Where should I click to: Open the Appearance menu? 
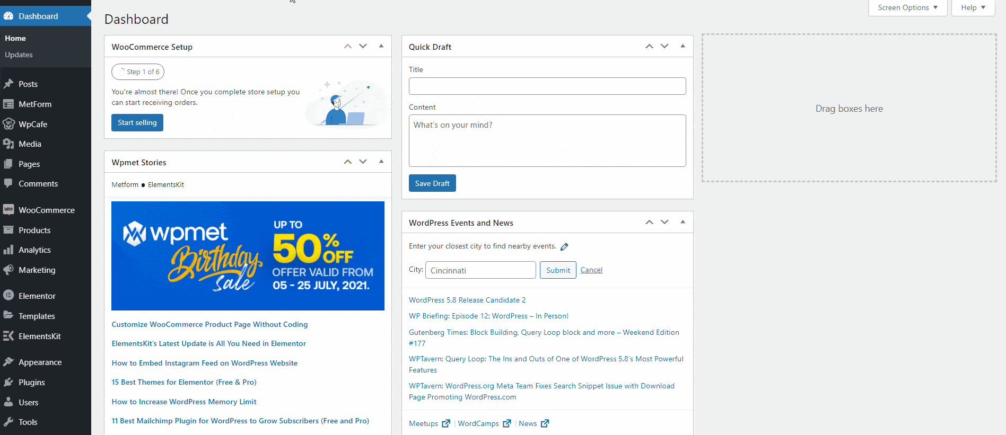tap(46, 362)
